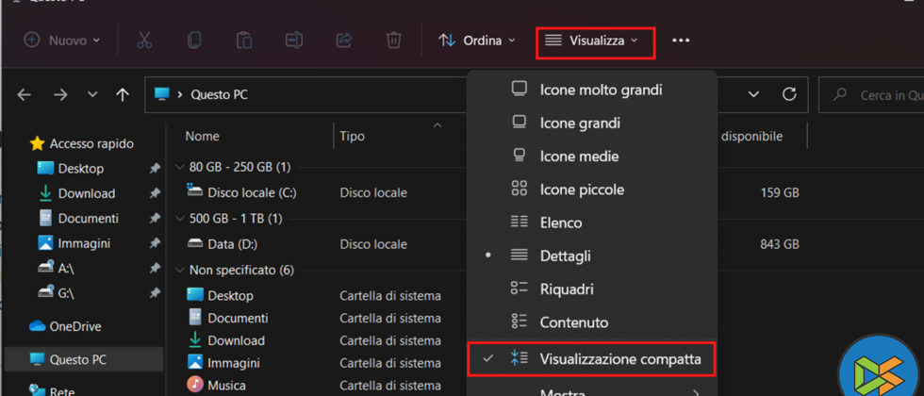This screenshot has height=396, width=924.
Task: Collapse the 80 GB - 250 GB group
Action: click(x=180, y=167)
